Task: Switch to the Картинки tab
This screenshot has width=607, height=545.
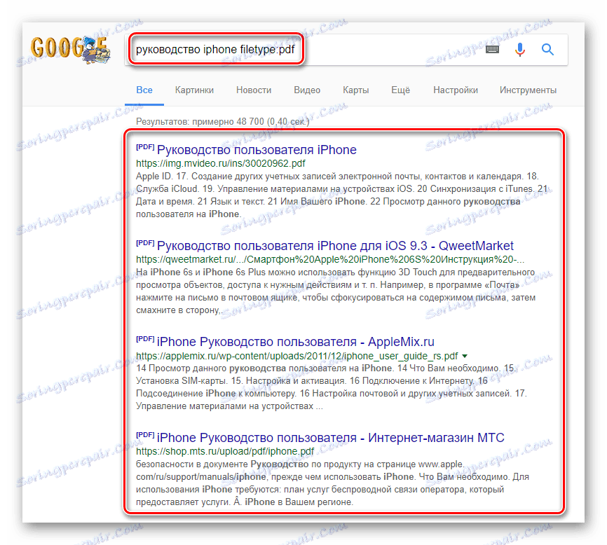Action: (x=194, y=90)
